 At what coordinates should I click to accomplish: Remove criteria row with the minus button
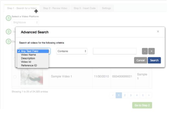click(x=145, y=51)
